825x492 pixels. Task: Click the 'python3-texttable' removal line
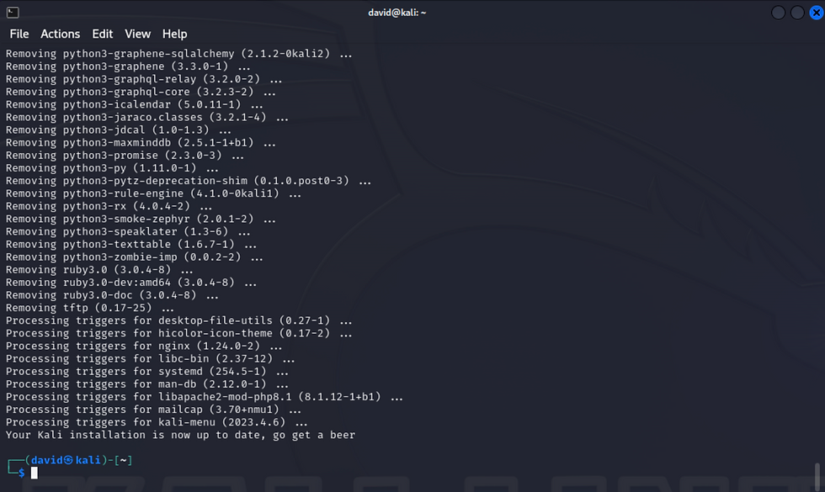131,245
